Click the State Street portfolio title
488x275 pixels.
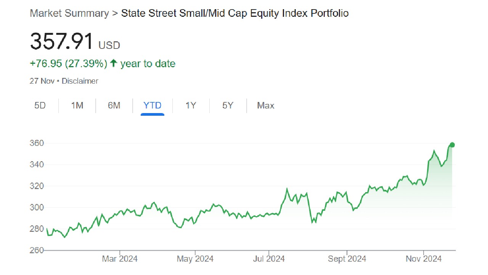coord(235,13)
